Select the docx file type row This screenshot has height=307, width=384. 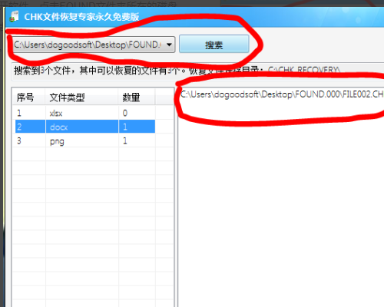85,127
